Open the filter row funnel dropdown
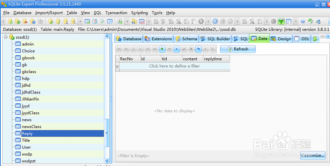The image size is (330, 166). pyautogui.click(x=117, y=67)
